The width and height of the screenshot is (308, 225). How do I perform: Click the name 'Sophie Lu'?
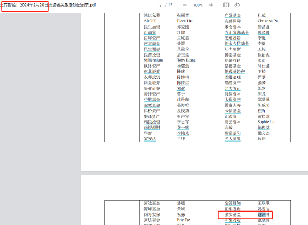pyautogui.click(x=266, y=122)
